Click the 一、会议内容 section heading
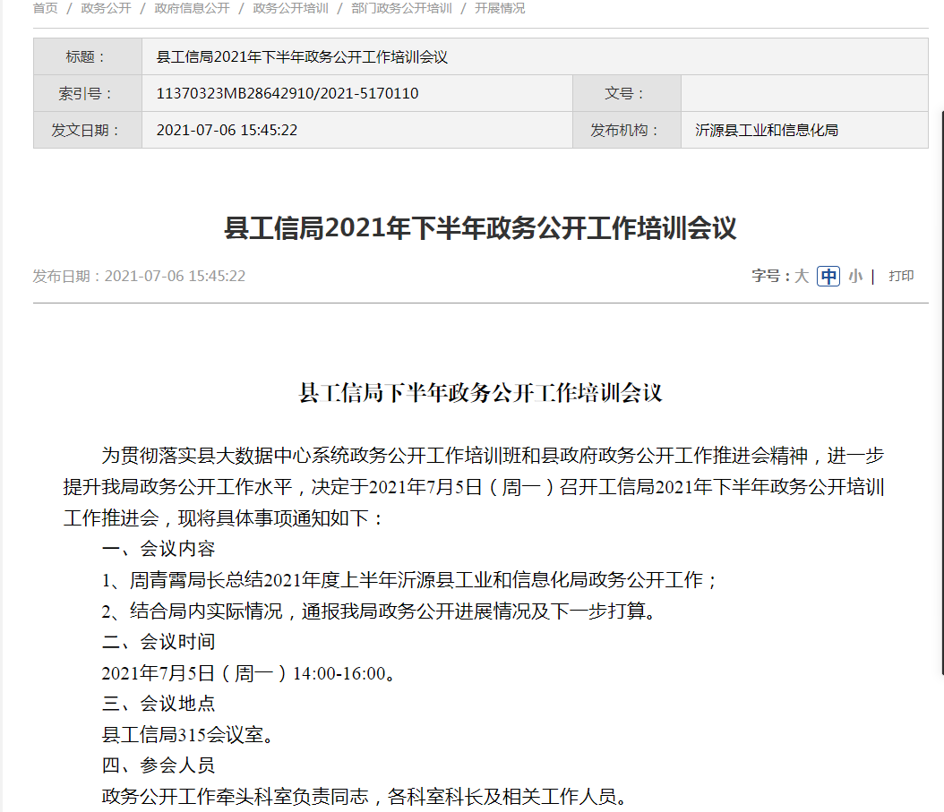944x812 pixels. [159, 549]
